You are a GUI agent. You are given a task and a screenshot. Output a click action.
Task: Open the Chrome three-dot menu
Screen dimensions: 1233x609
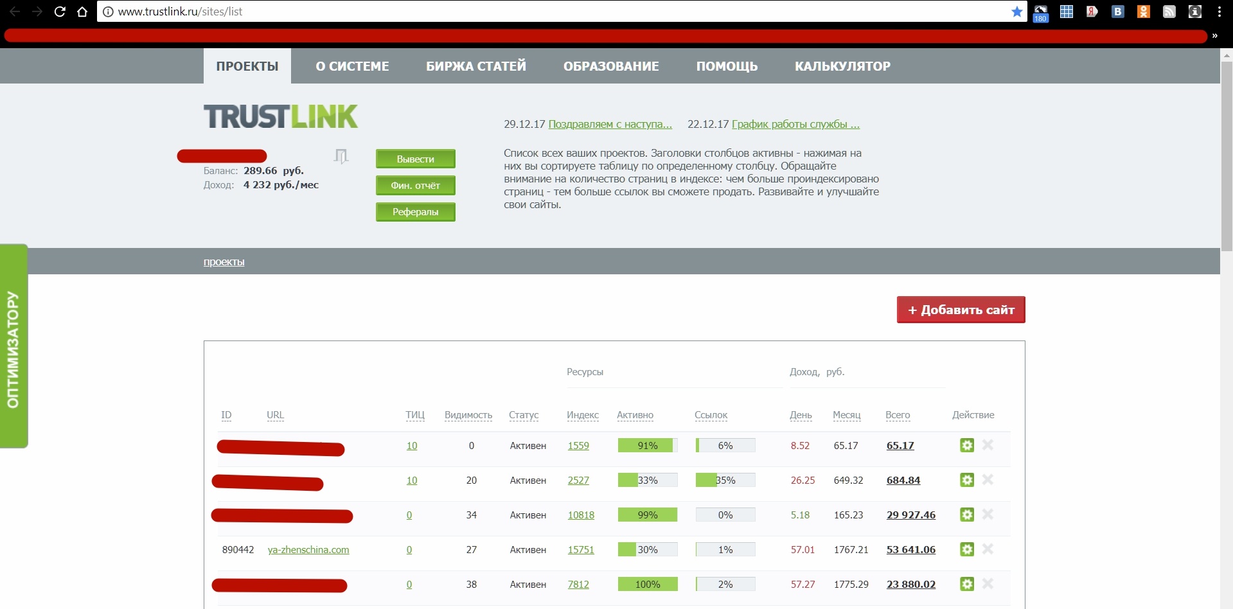tap(1219, 12)
